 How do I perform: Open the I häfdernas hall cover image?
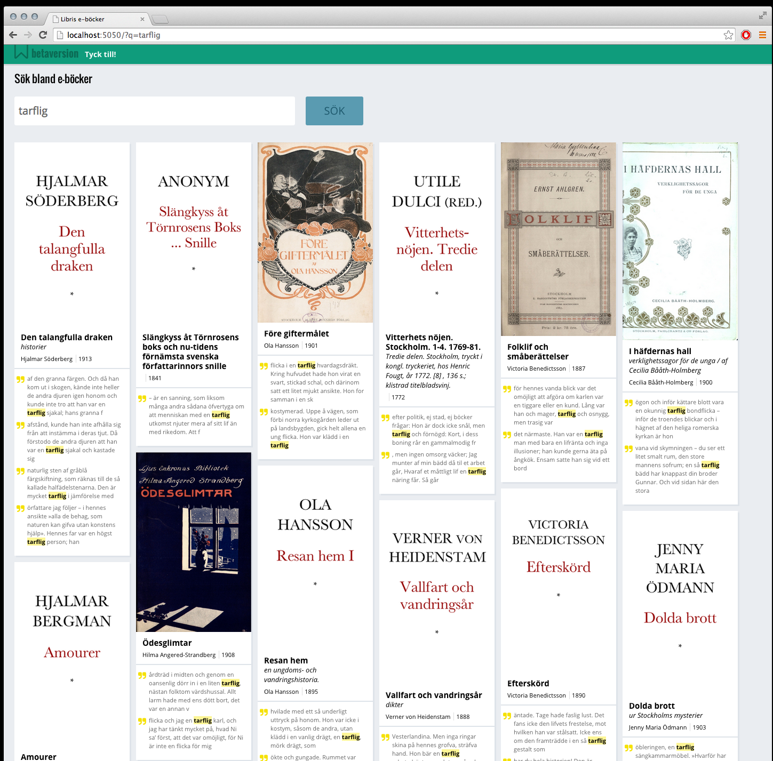(x=680, y=241)
